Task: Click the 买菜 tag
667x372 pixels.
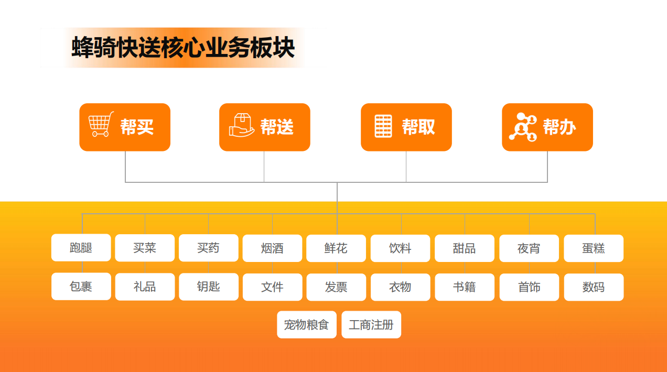Action: [145, 248]
